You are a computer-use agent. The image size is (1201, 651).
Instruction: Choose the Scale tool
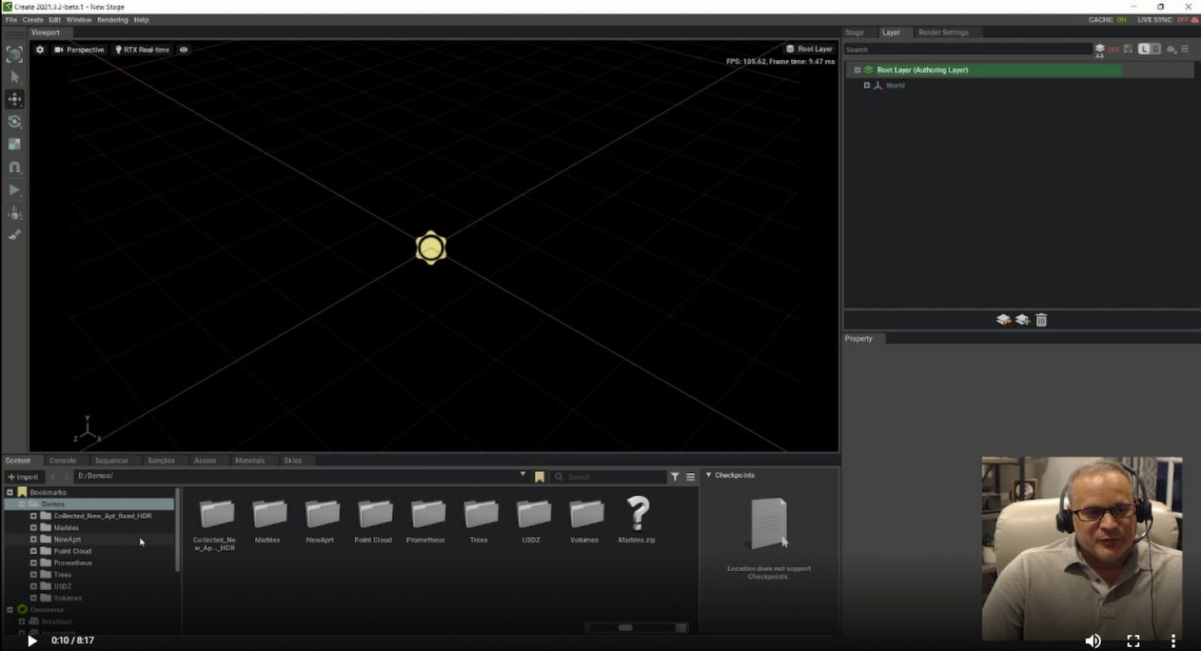(x=14, y=144)
